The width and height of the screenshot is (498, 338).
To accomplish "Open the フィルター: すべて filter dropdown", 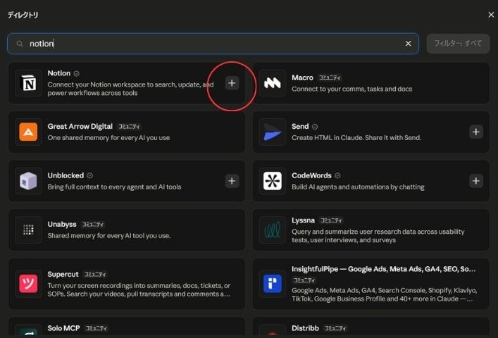I will pos(458,44).
